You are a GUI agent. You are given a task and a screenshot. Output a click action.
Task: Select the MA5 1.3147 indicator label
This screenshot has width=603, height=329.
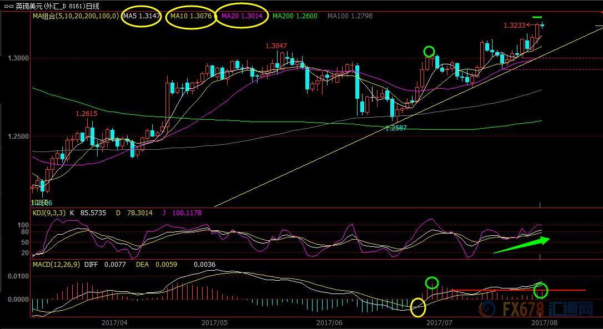tap(142, 16)
